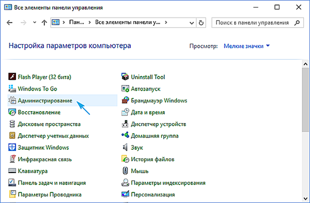This screenshot has height=203, width=310.
Task: Select the Пан... breadcrumb segment
Action: 76,22
